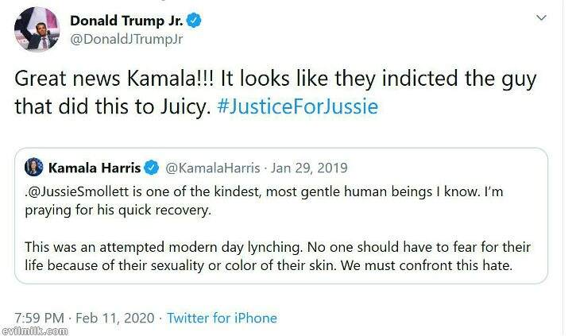
Task: Click the verified badge next to Kamala Harris
Action: 153,168
